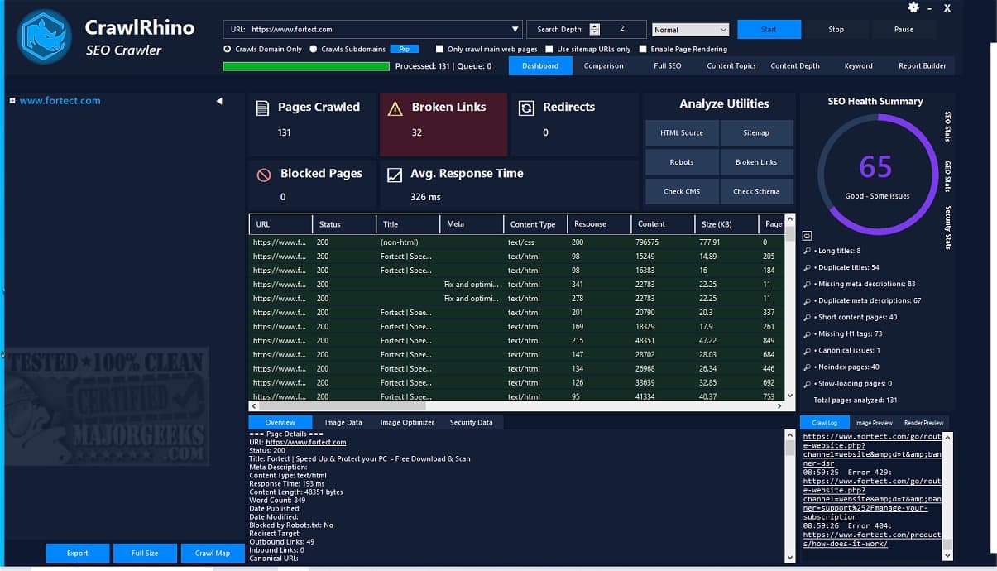Open the URL history dropdown
This screenshot has width=997, height=571.
[x=517, y=27]
